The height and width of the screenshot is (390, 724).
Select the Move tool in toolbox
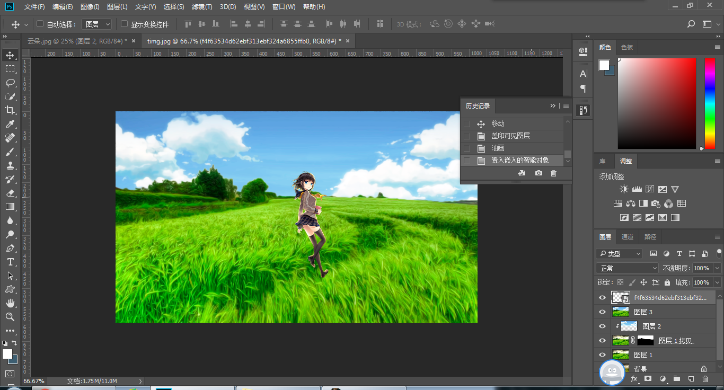pos(10,55)
